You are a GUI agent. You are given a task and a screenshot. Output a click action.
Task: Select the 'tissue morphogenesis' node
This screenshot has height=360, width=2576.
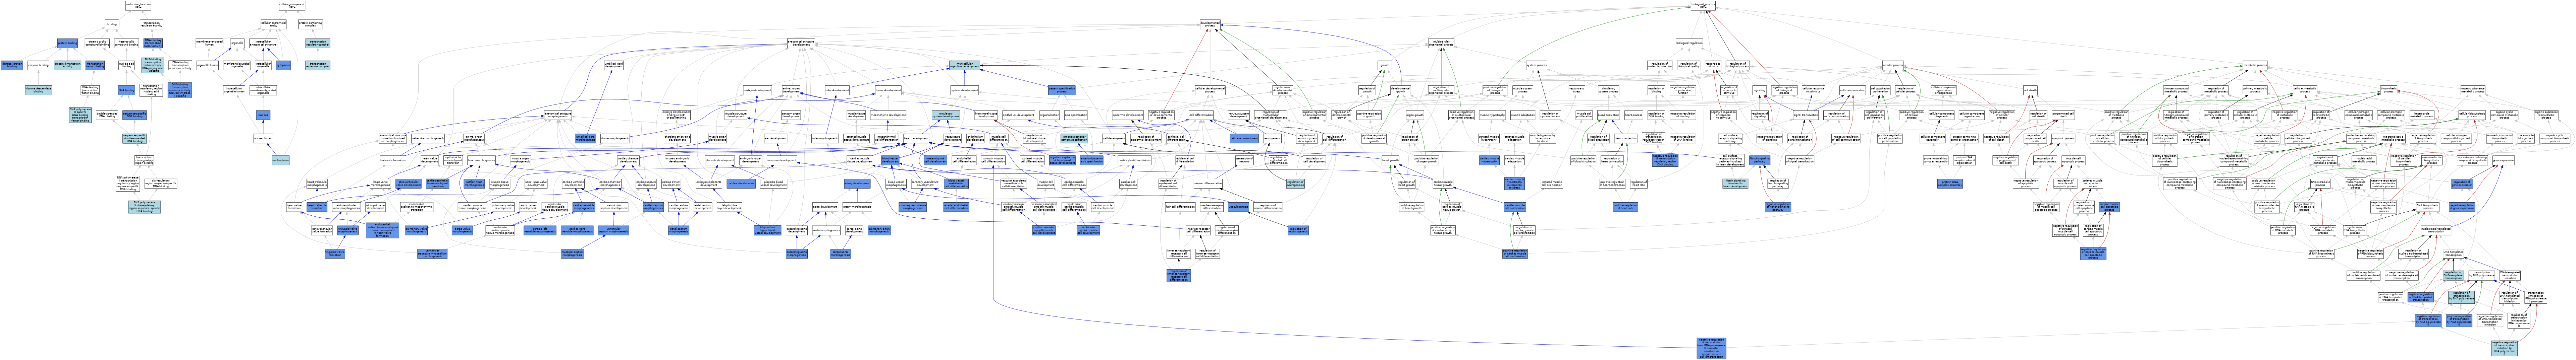(615, 139)
